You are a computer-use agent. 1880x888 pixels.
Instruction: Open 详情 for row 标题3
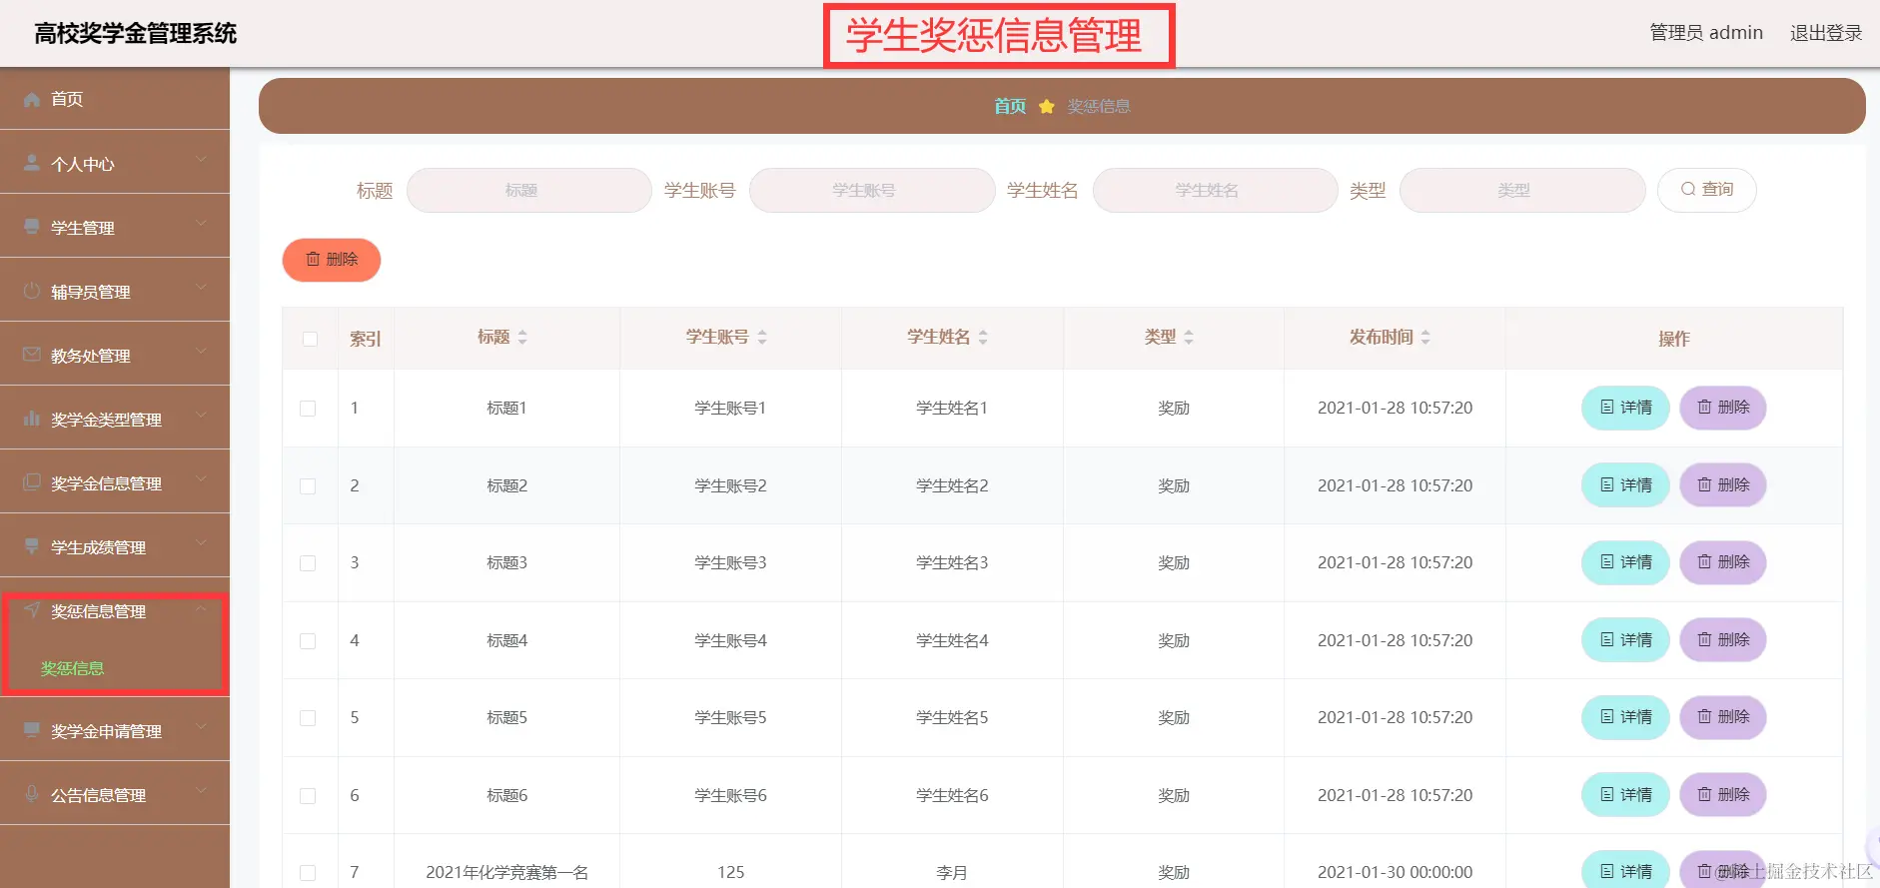(1625, 562)
